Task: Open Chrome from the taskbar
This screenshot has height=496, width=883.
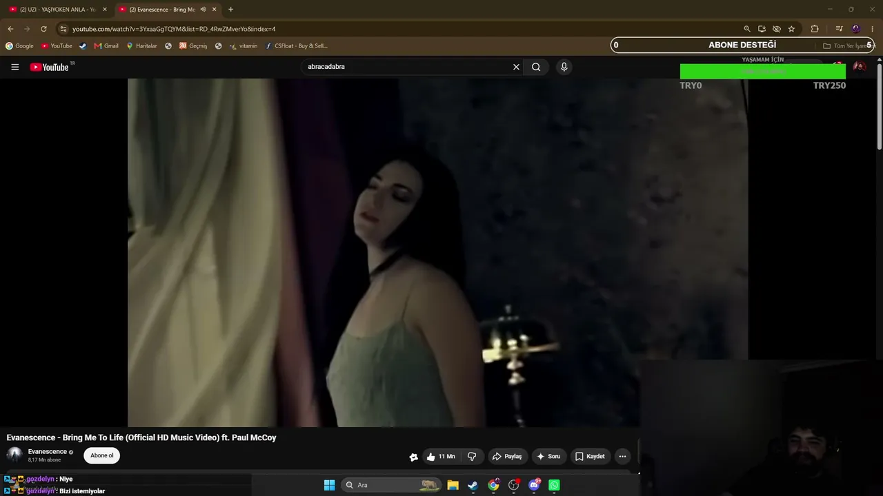Action: [x=493, y=485]
